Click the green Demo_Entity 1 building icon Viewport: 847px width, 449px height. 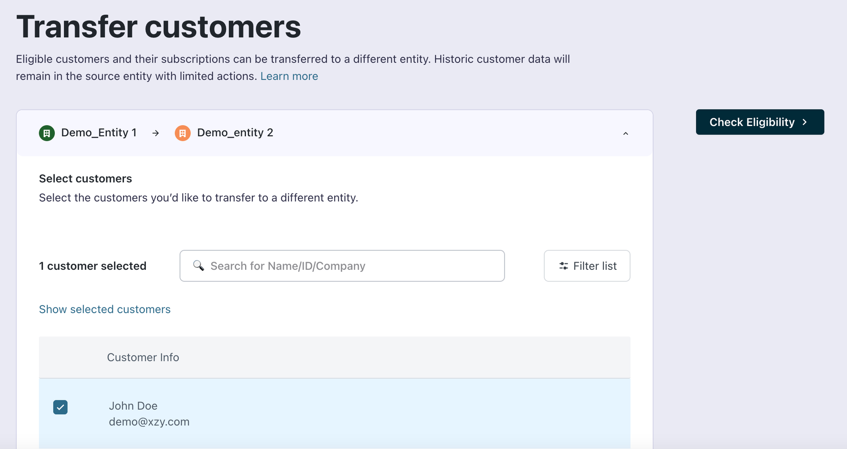coord(47,133)
